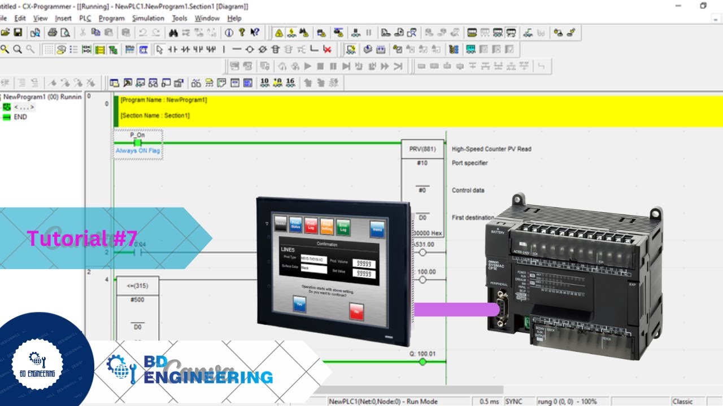Open the Help menu
The width and height of the screenshot is (723, 406).
234,18
